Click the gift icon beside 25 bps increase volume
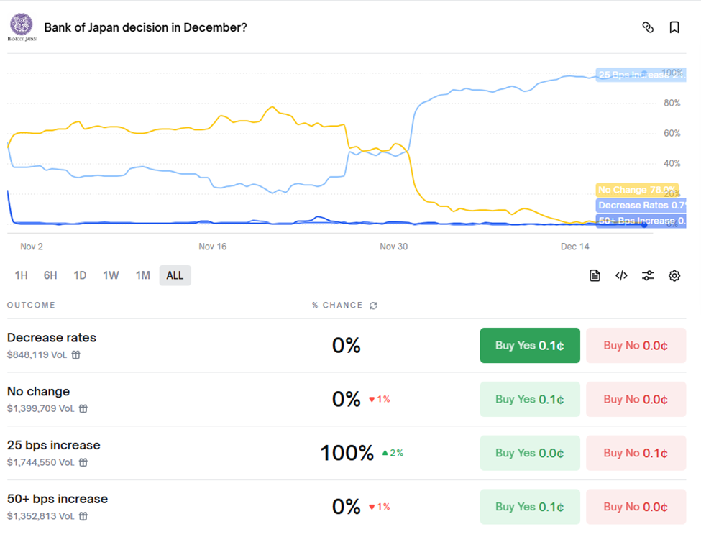 click(x=85, y=462)
